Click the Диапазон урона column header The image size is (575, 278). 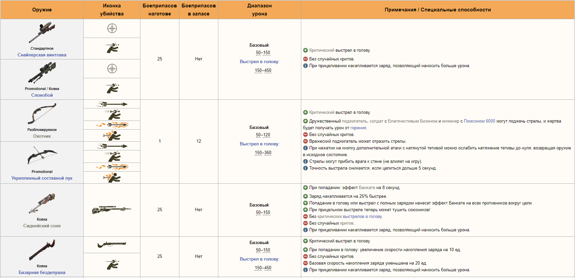pos(259,10)
